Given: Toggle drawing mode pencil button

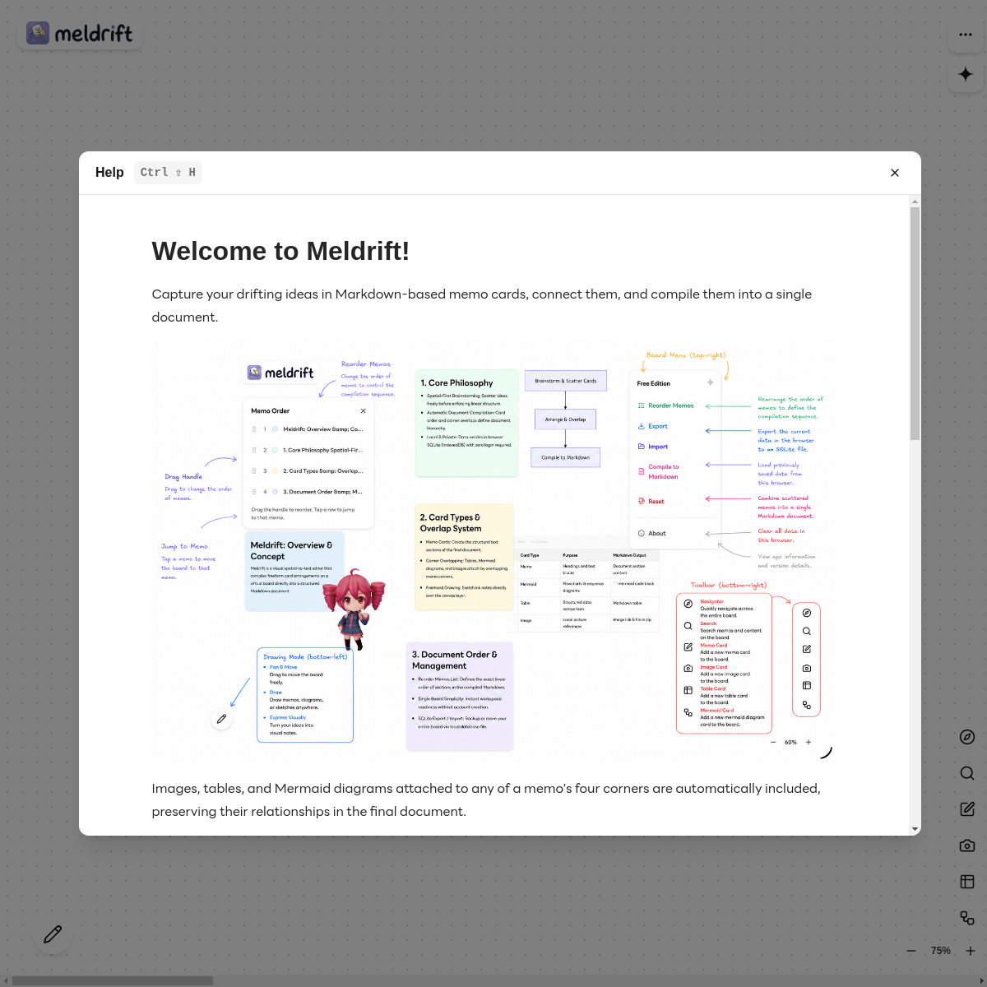Looking at the screenshot, I should [x=53, y=934].
